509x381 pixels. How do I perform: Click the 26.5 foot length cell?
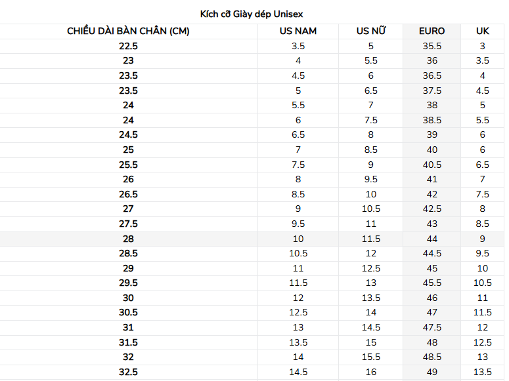coord(128,194)
